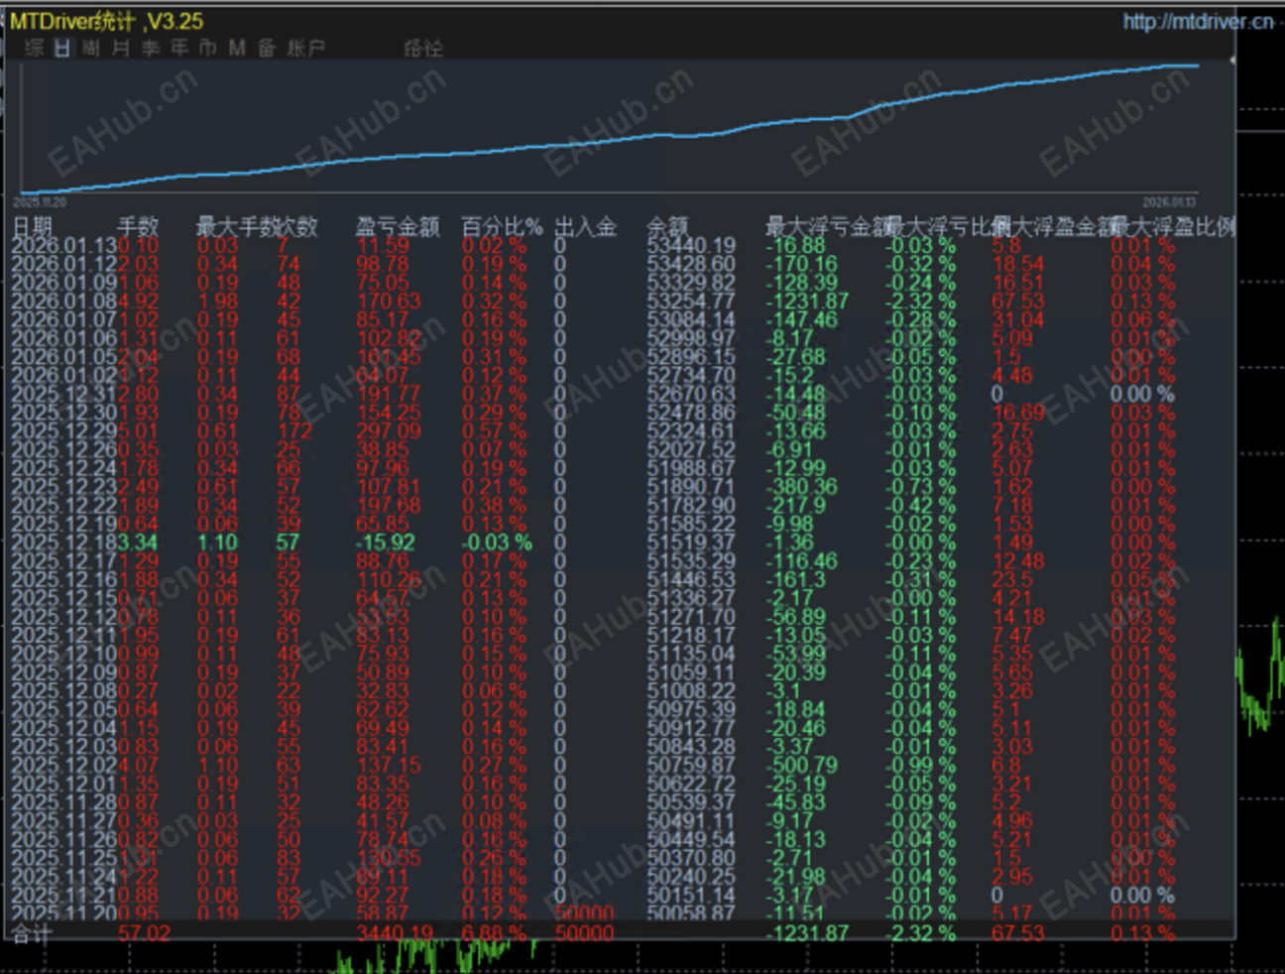Click balance value 50058.87
The height and width of the screenshot is (974, 1285).
pyautogui.click(x=691, y=913)
